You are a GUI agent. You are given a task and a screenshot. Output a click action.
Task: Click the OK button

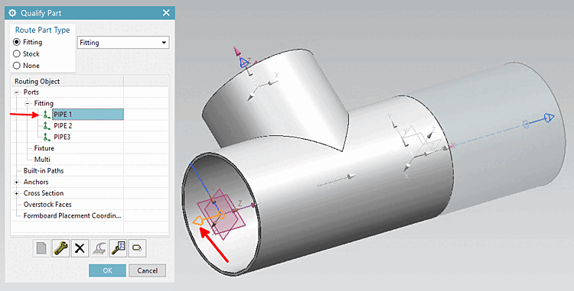coord(107,270)
